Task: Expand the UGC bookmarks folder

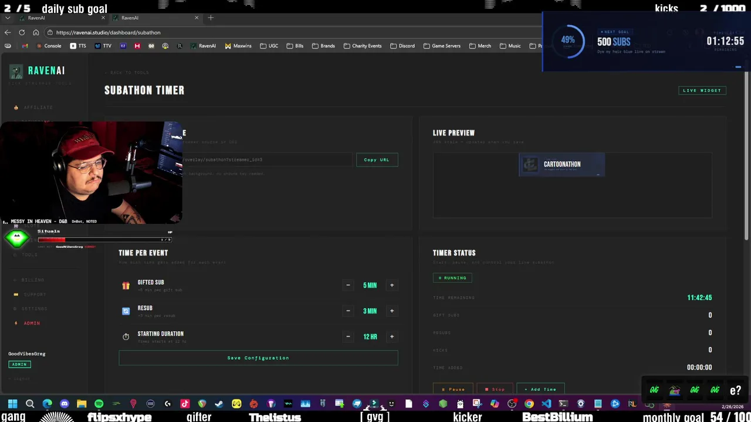Action: (269, 46)
